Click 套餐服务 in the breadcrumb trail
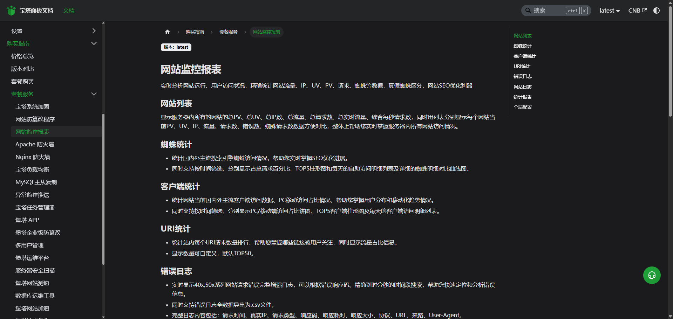Screen dimensions: 673x319 click(x=228, y=32)
